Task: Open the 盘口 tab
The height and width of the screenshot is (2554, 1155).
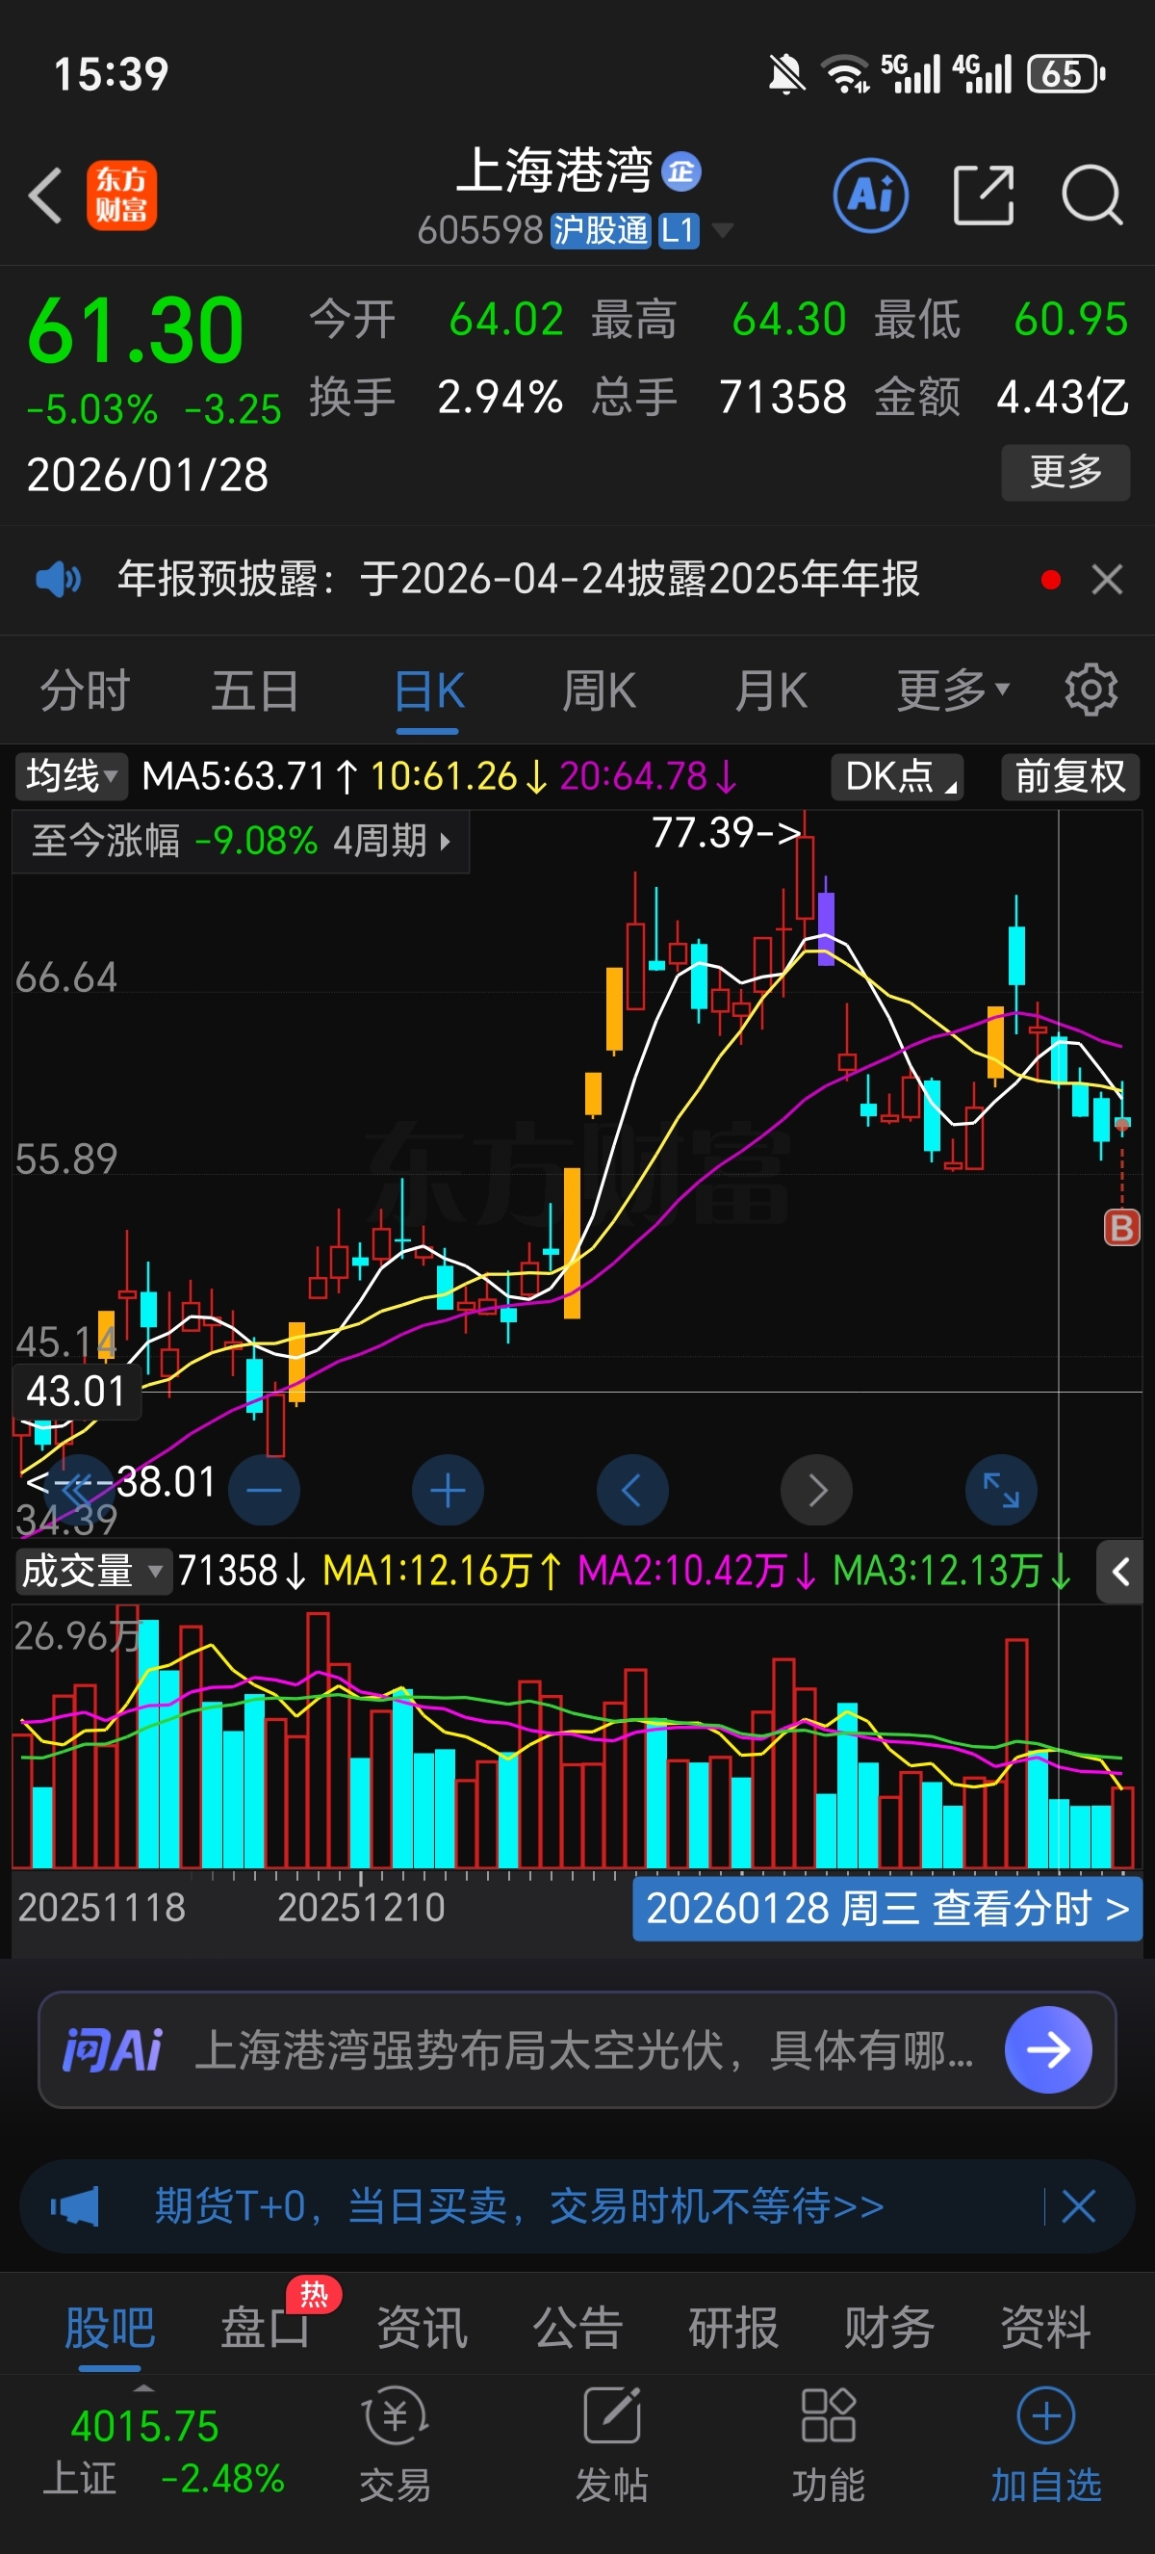Action: point(266,2327)
